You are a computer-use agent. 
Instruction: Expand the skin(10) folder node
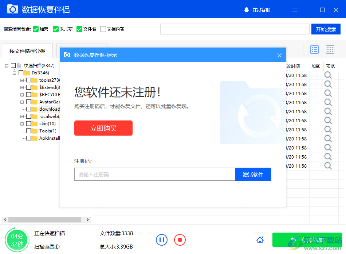(23, 123)
